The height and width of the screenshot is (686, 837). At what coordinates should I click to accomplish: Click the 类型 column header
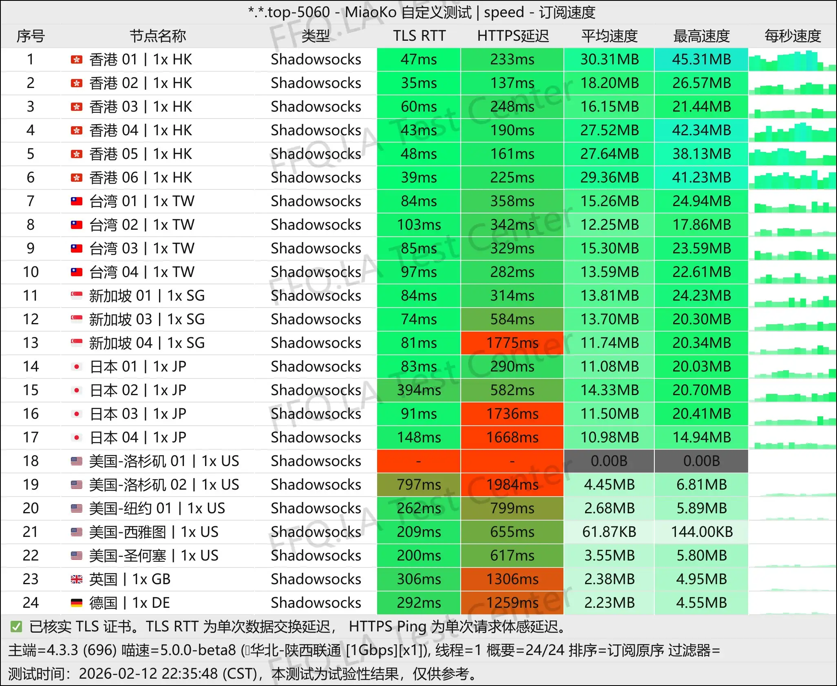[x=316, y=36]
